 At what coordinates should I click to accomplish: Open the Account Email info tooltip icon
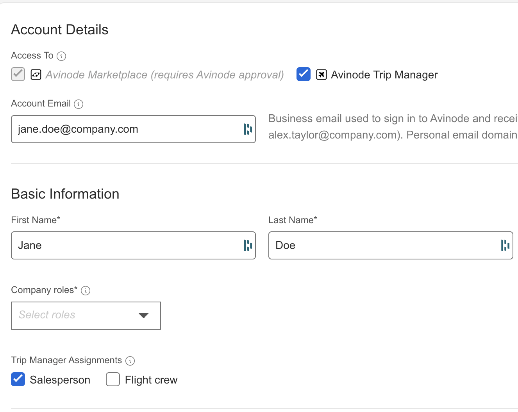[x=79, y=104]
